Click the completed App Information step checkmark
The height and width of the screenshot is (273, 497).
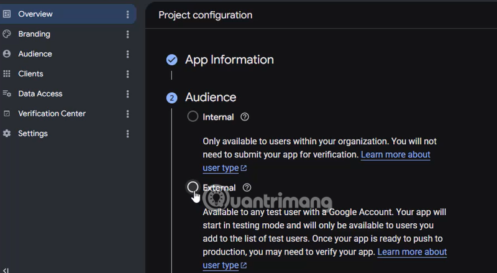(x=172, y=60)
